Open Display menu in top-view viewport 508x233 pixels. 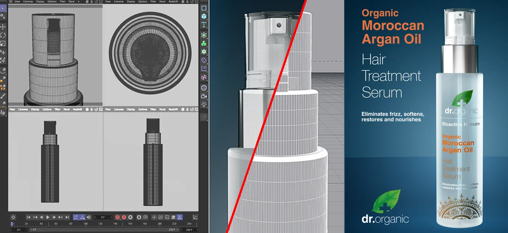130,2
